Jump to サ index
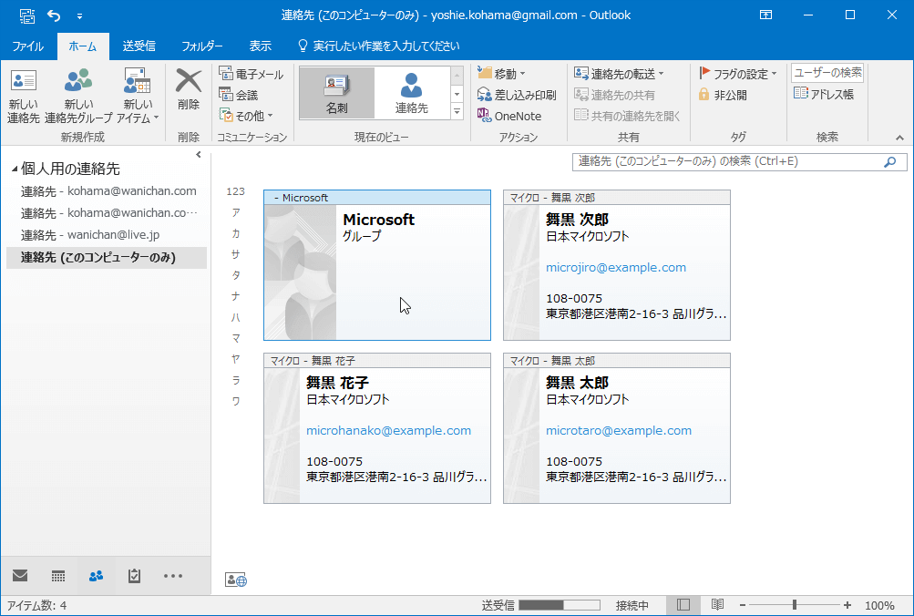Viewport: 914px width, 616px height. pos(235,254)
